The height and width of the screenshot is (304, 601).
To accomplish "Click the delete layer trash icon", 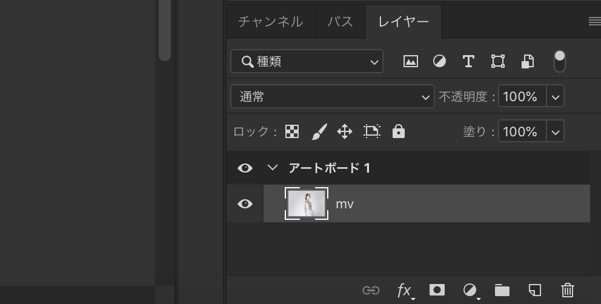I will 567,290.
